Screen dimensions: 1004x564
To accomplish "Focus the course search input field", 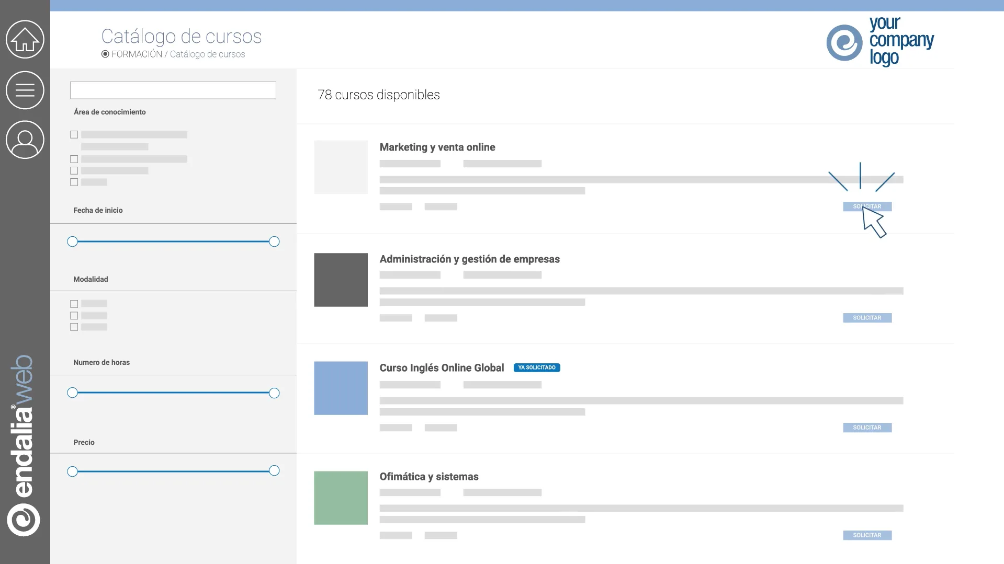I will (173, 90).
